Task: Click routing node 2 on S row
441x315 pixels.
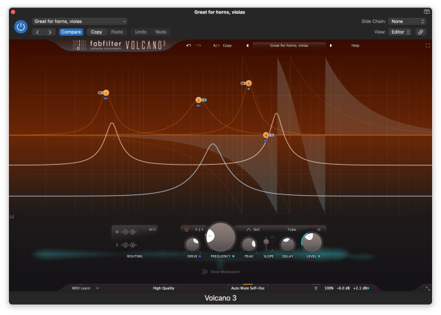Action: [x=125, y=245]
